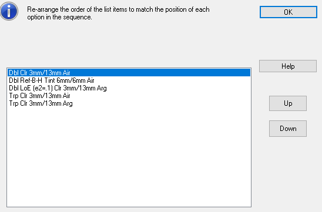Pick the Trp Clr 3mm/13mm Arg item

click(x=129, y=103)
